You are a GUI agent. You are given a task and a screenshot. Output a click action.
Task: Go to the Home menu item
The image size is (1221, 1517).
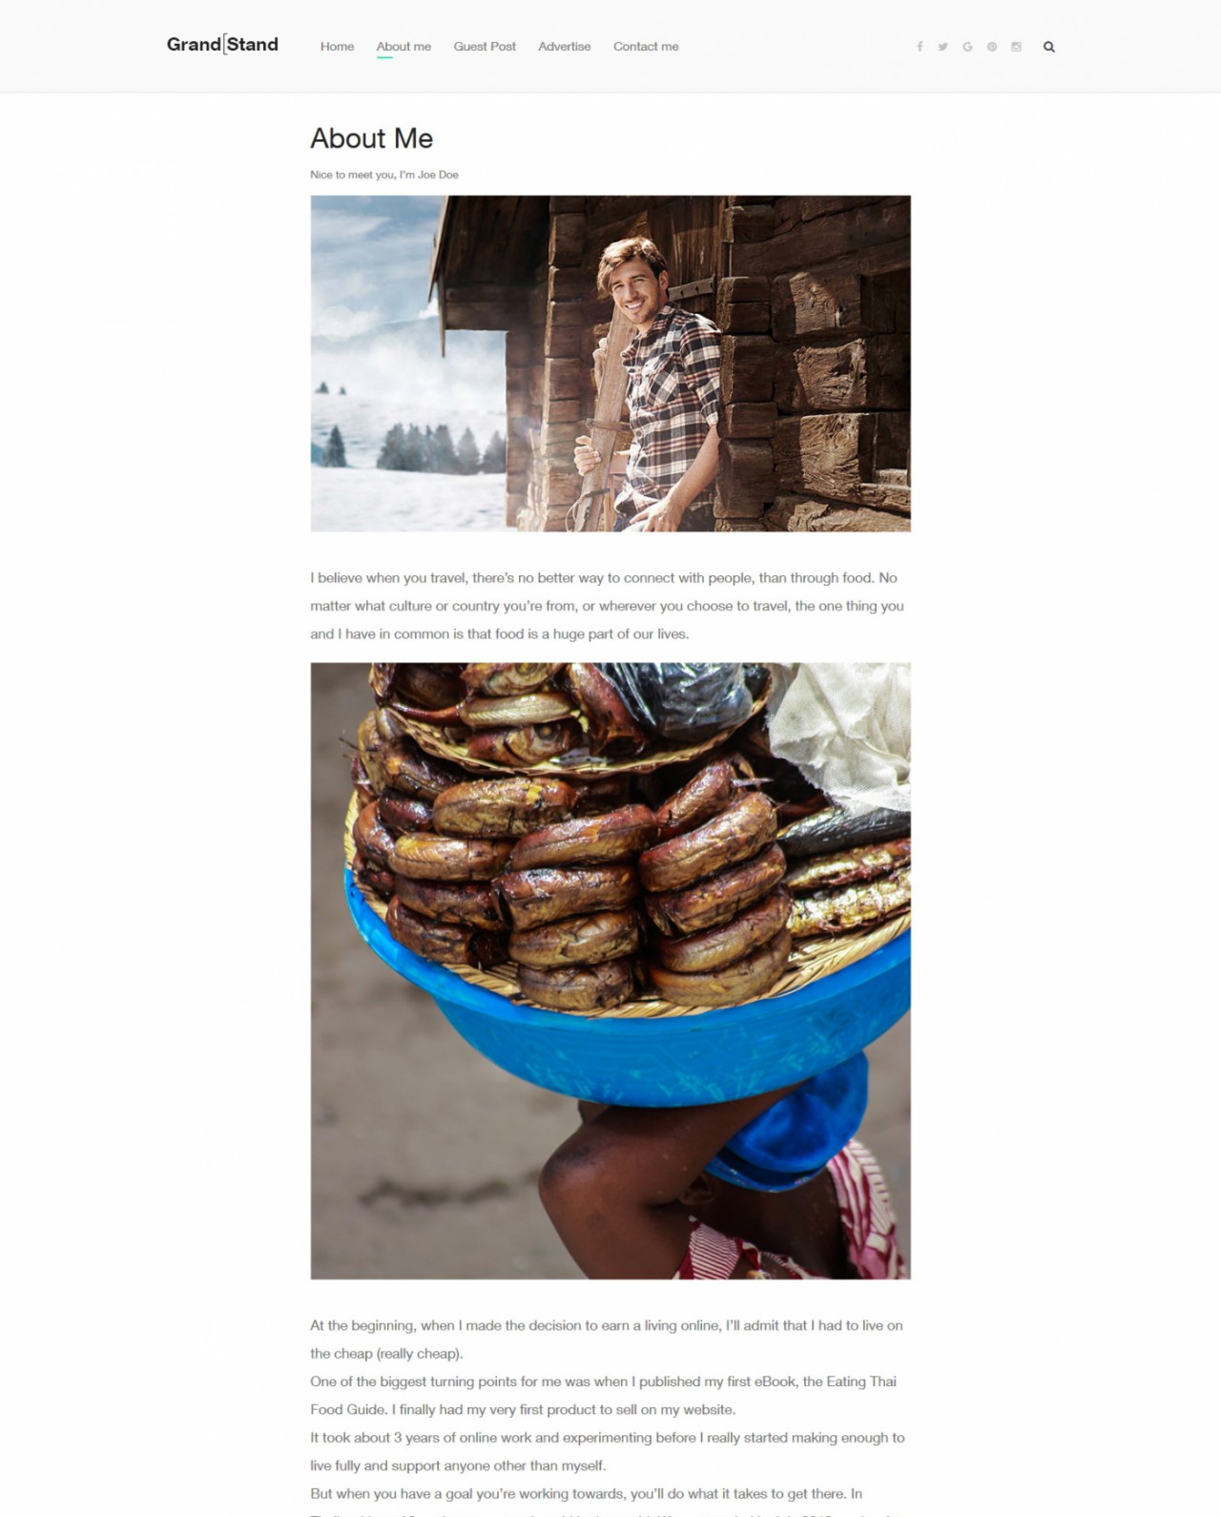pos(337,47)
